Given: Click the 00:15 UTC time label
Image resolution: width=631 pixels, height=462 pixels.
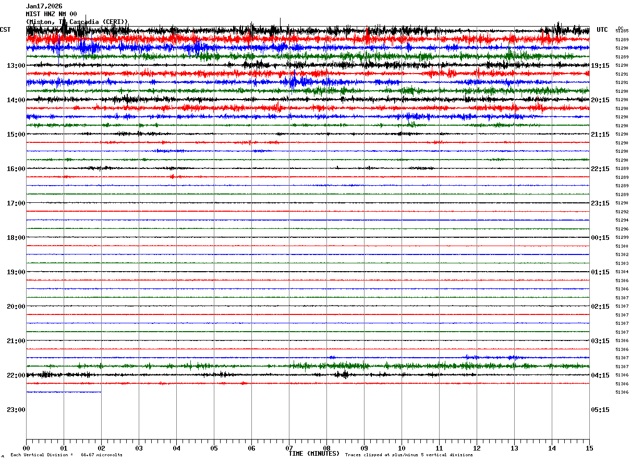Looking at the screenshot, I should pyautogui.click(x=600, y=238).
